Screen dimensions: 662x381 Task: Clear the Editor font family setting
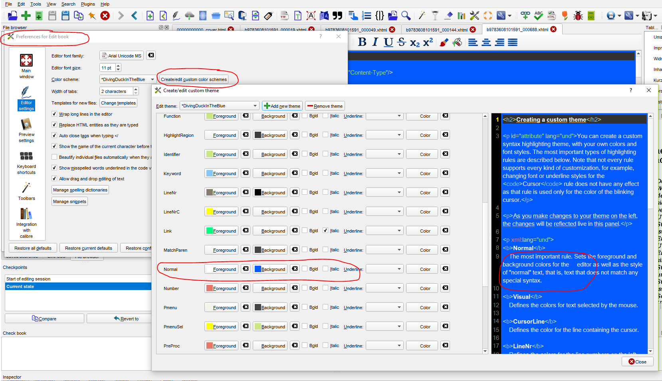pyautogui.click(x=151, y=55)
